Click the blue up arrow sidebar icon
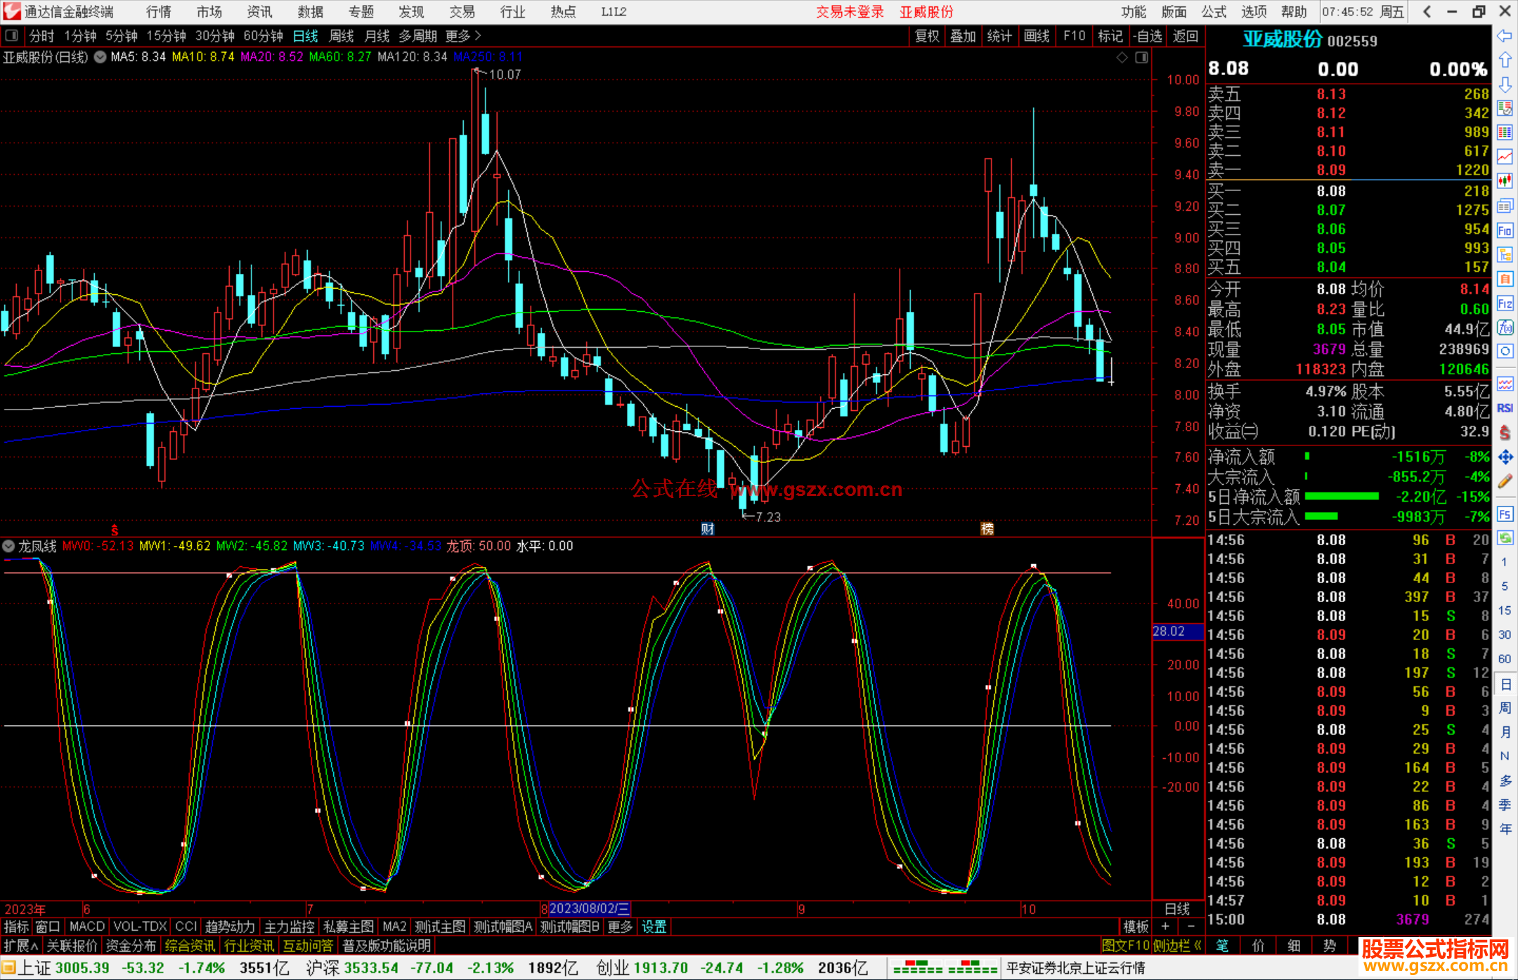Screen dimensions: 1518x980 pyautogui.click(x=1505, y=60)
